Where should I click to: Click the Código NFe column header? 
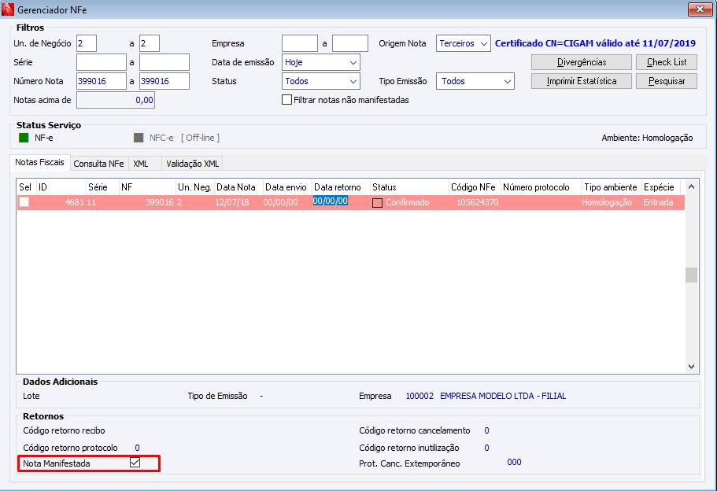[475, 187]
